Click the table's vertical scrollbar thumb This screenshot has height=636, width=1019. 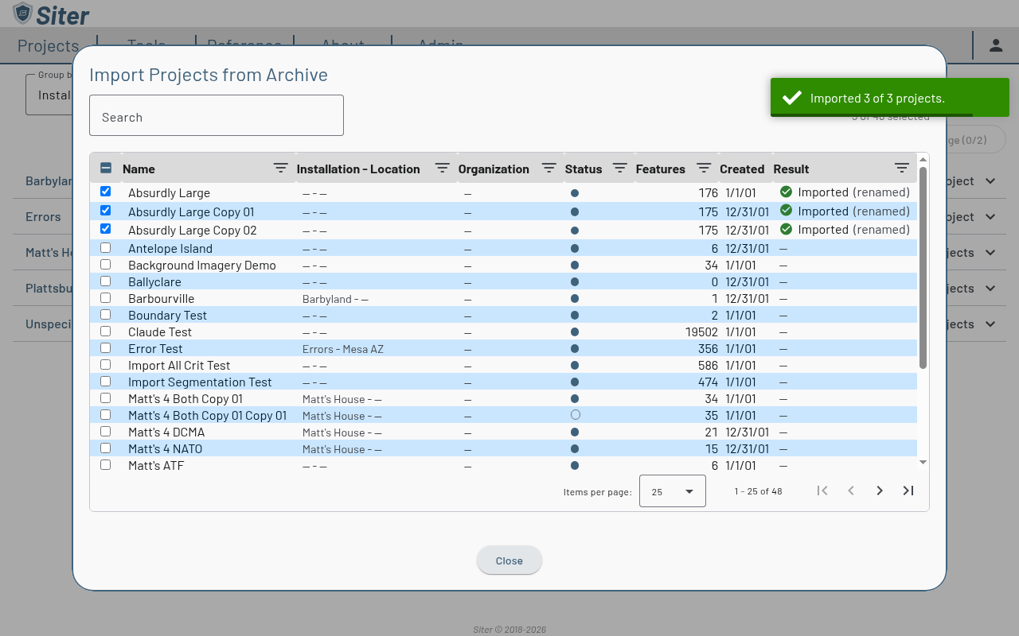[x=923, y=268]
